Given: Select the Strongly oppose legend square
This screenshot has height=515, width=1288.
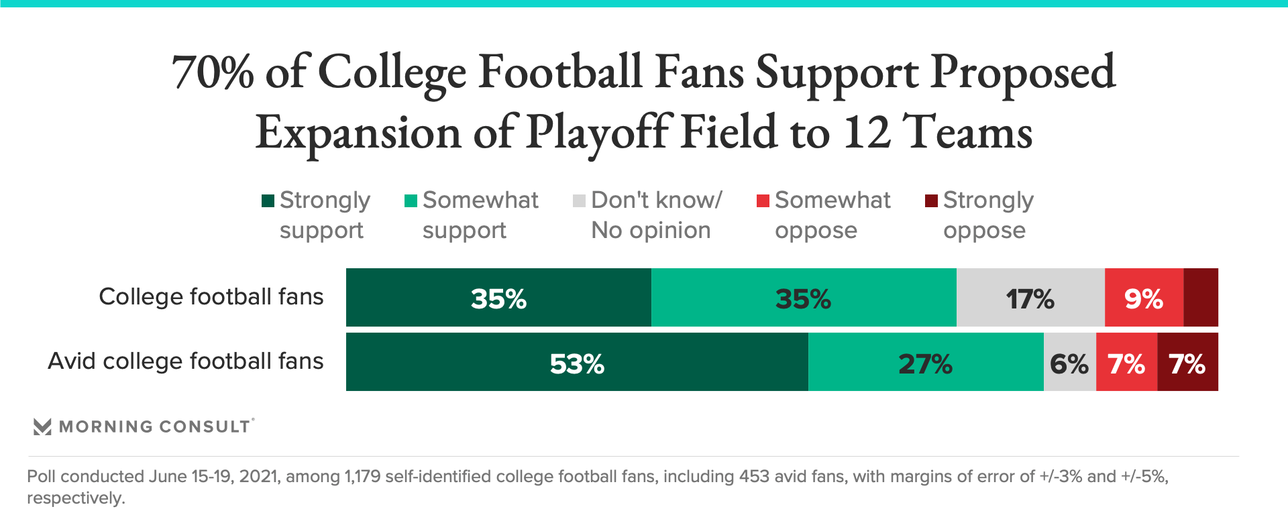Looking at the screenshot, I should click(x=931, y=201).
